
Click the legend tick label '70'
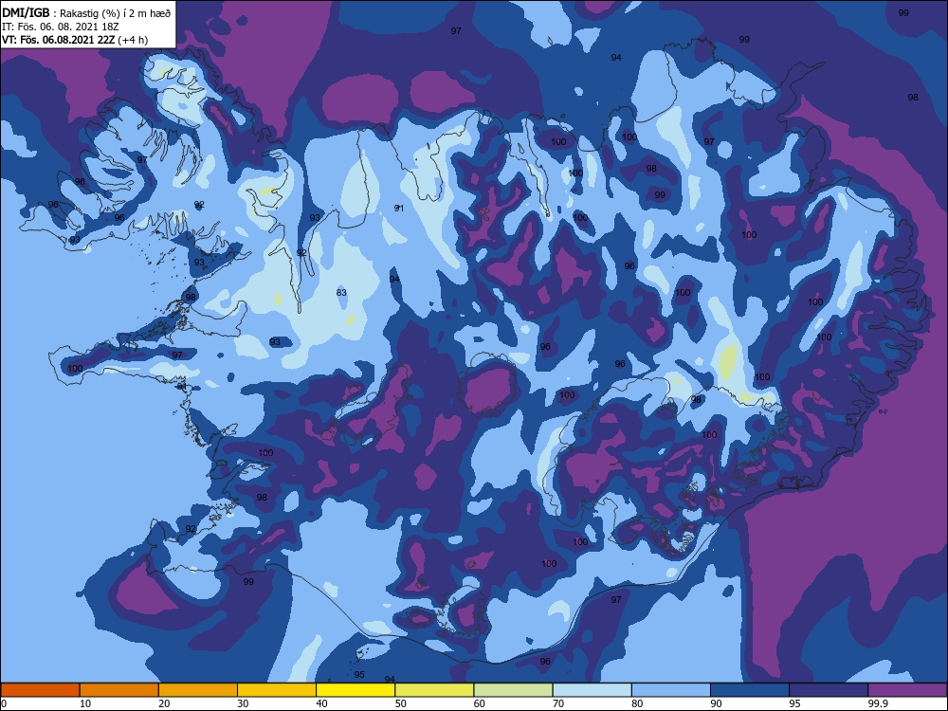[x=558, y=703]
